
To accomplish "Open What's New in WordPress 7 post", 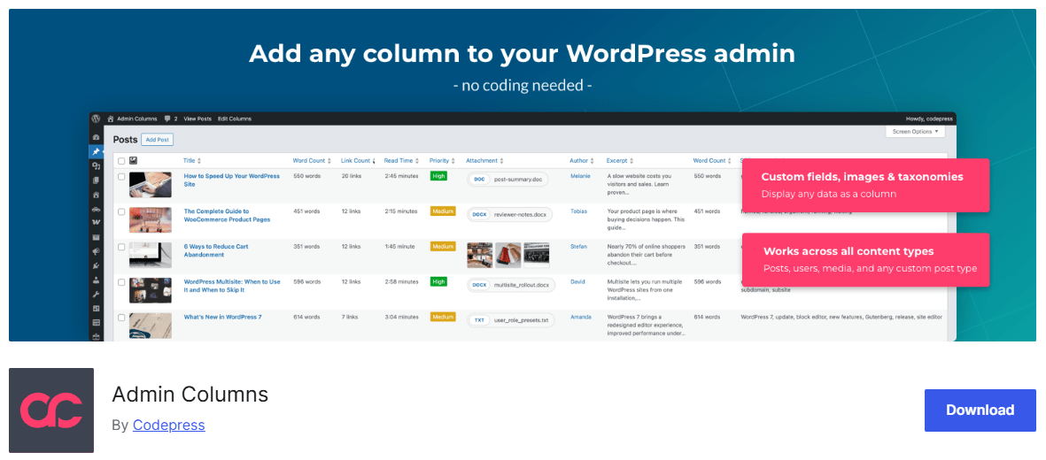I will click(223, 317).
